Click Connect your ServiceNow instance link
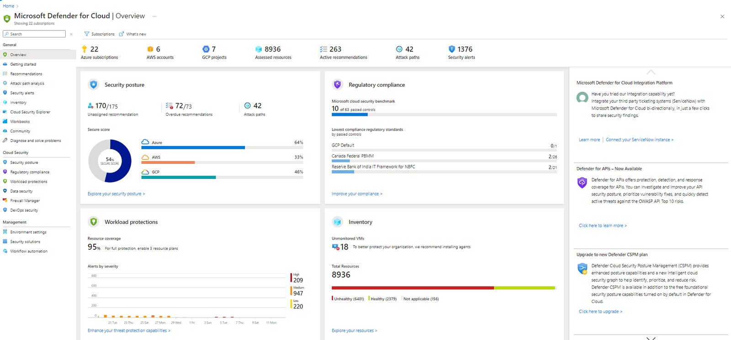731x340 pixels. (x=640, y=140)
